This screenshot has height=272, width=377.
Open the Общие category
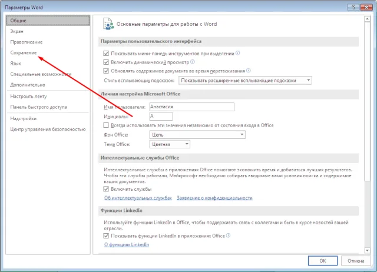pyautogui.click(x=48, y=21)
